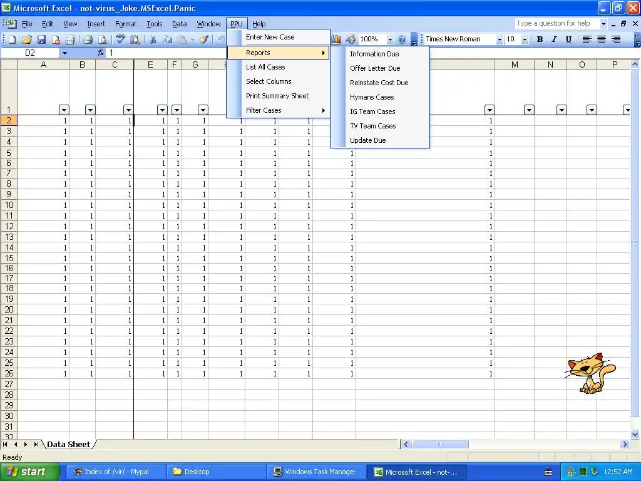The width and height of the screenshot is (641, 481).
Task: Open the font size 10 dropdown
Action: click(x=525, y=39)
